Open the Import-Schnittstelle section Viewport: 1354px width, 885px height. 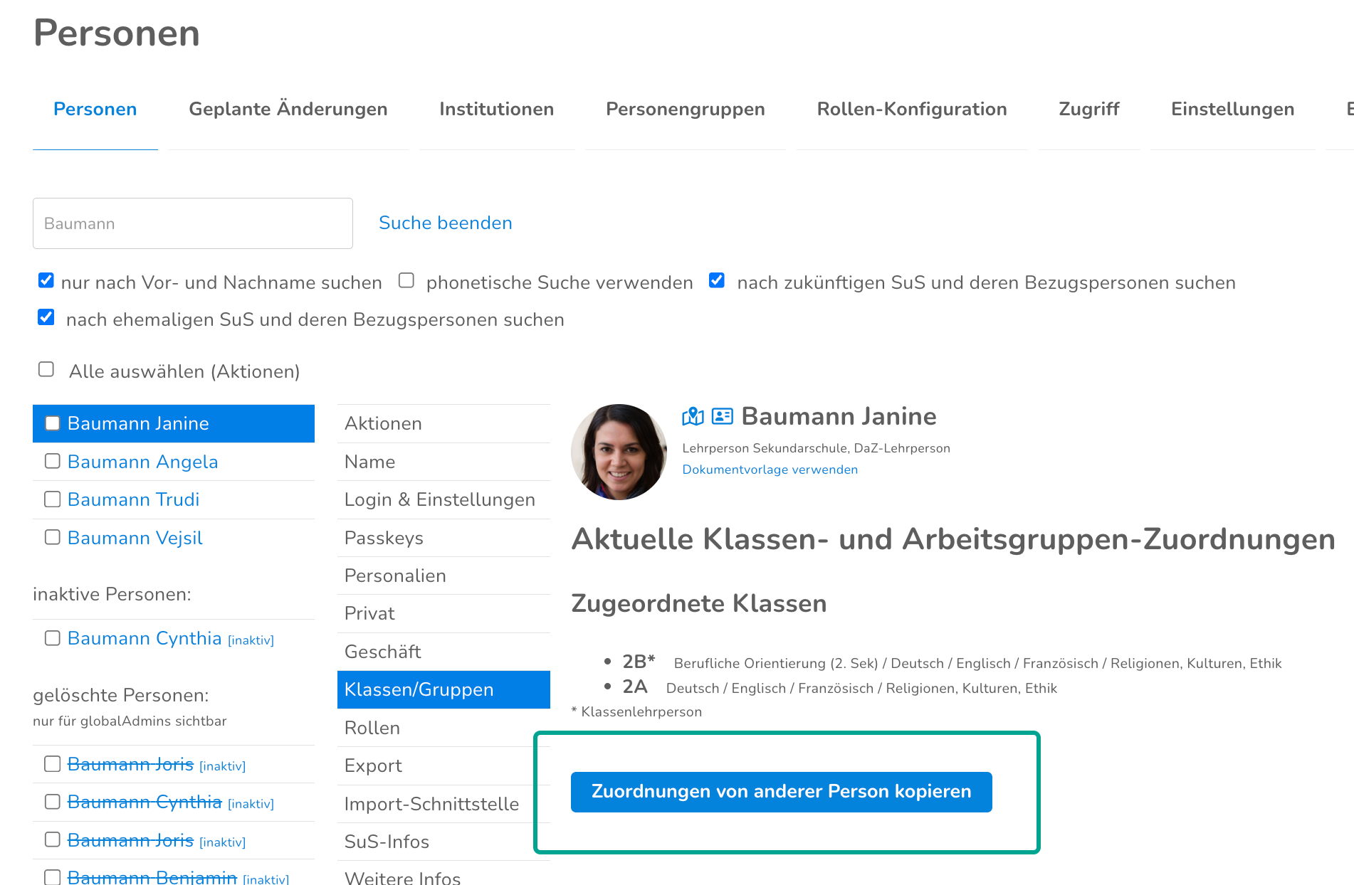pos(444,804)
